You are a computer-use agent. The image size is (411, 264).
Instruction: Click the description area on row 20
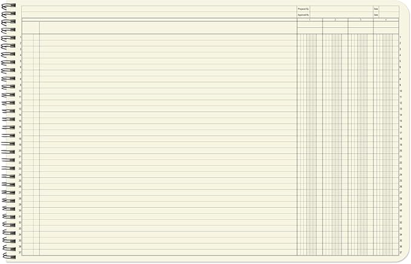pyautogui.click(x=168, y=151)
